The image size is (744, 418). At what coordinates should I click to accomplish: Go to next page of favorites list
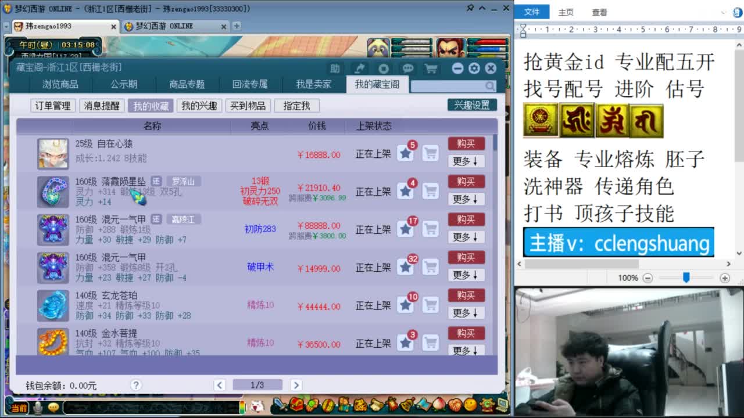[x=296, y=385]
